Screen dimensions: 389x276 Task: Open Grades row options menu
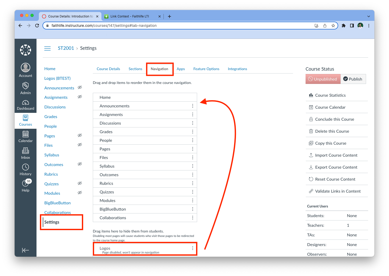tap(193, 132)
